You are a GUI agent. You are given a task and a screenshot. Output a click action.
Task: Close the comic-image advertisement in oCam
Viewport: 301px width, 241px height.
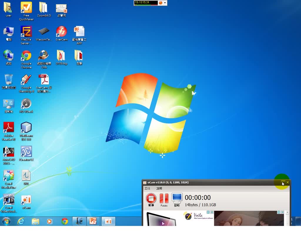tap(282, 212)
